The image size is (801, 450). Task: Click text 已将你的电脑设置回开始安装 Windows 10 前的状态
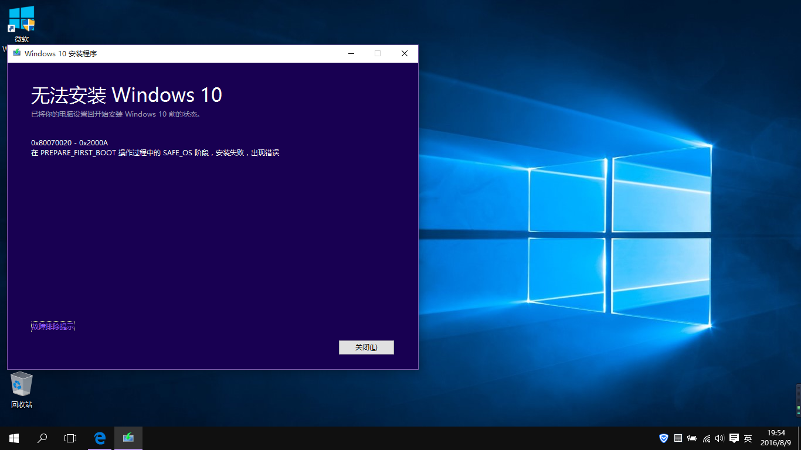point(116,114)
